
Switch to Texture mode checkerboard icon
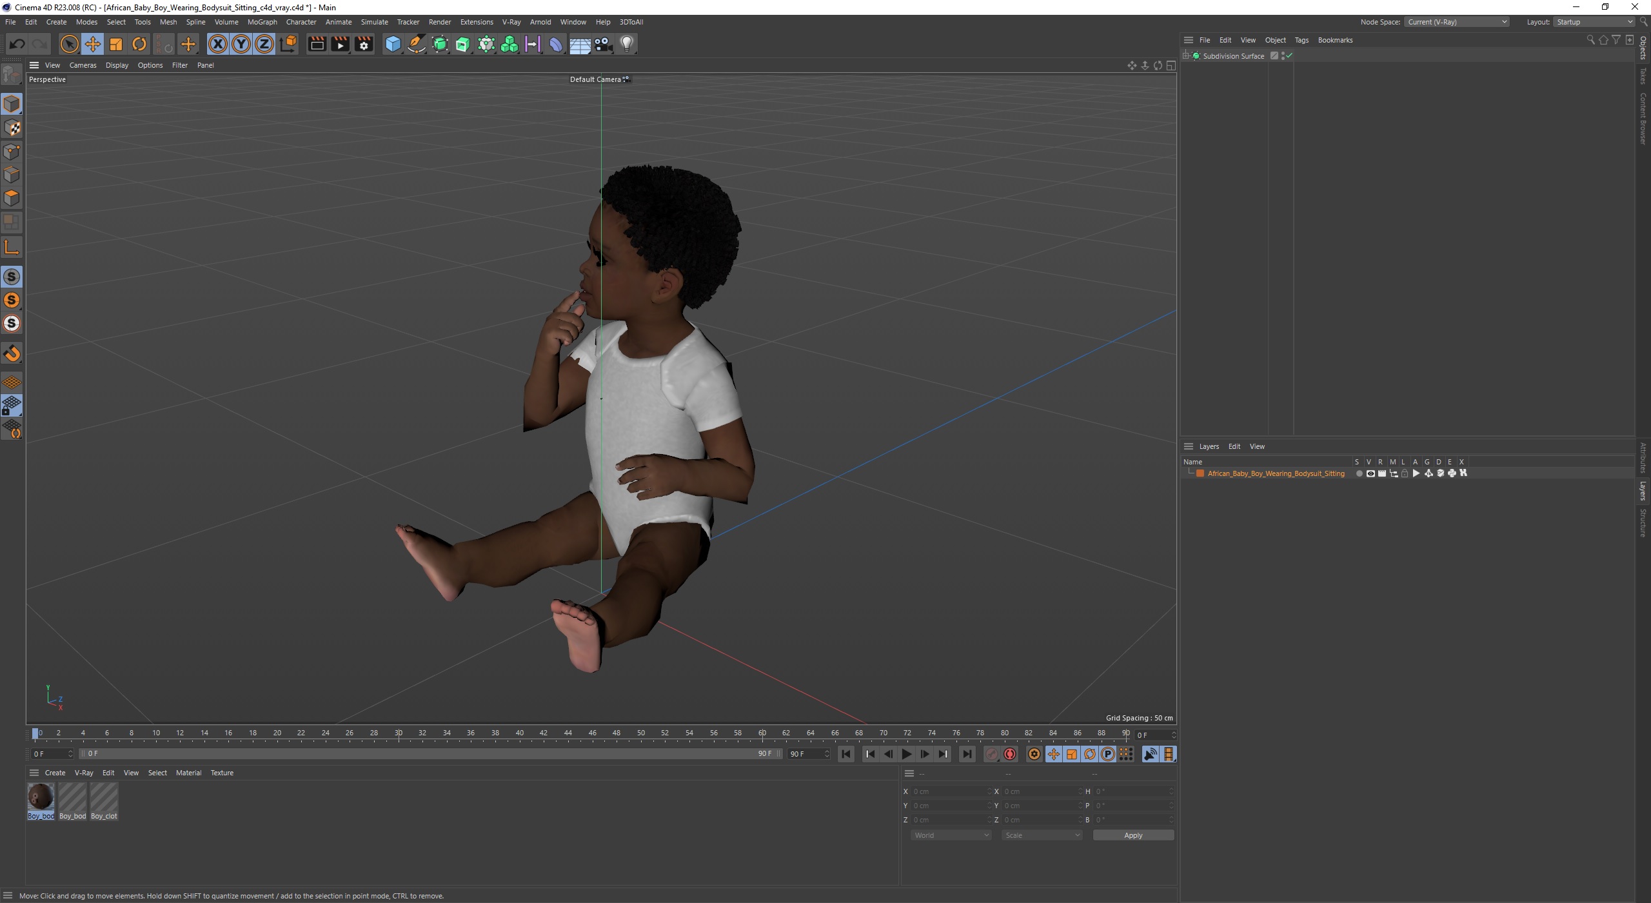click(12, 128)
